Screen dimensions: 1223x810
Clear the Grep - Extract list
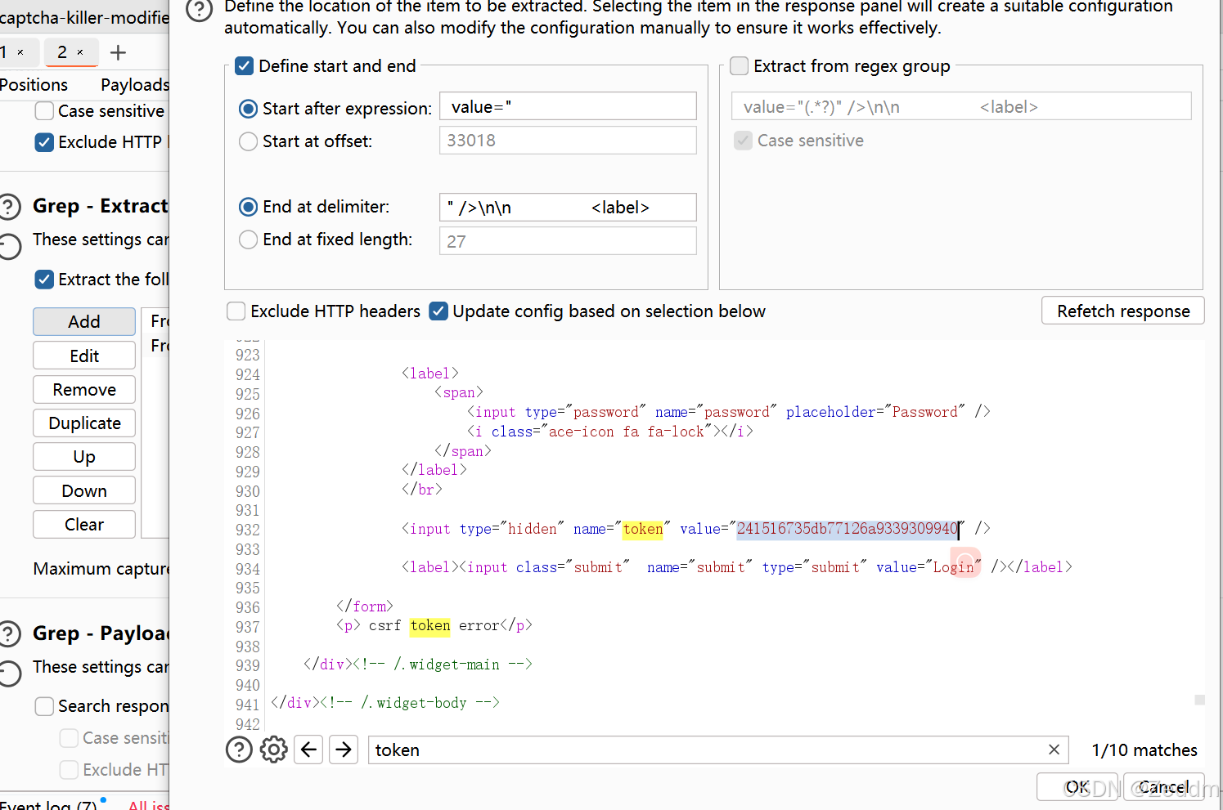tap(84, 525)
